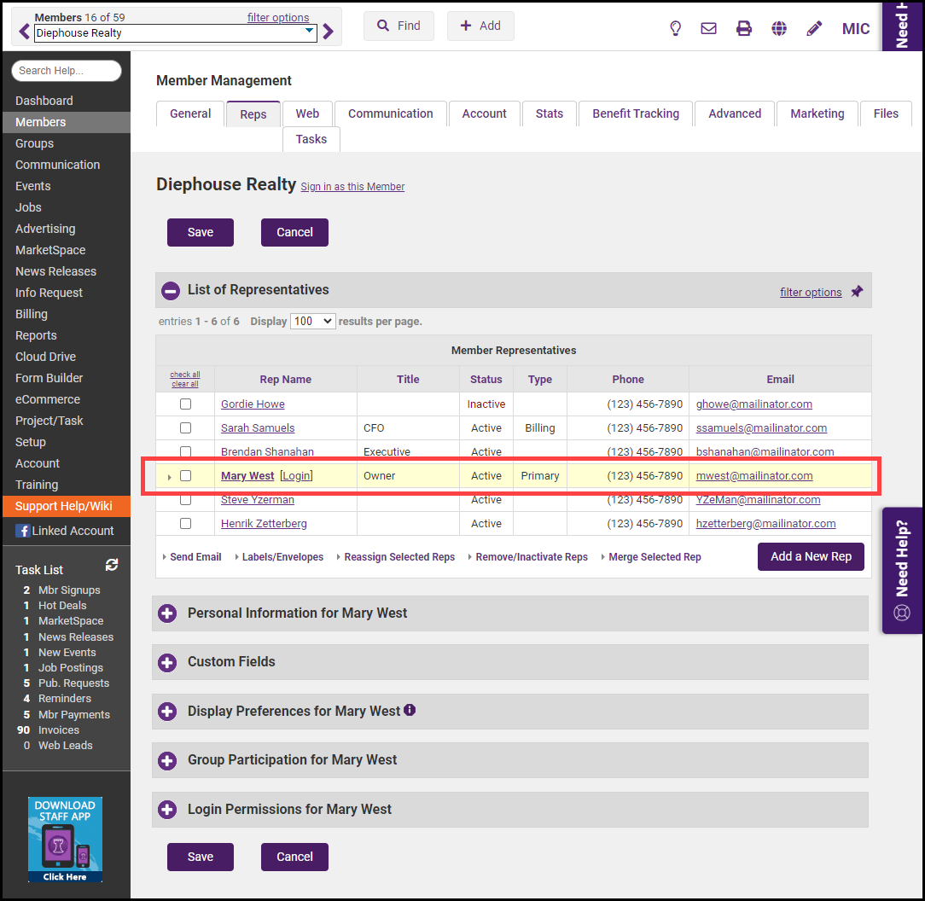Open the envelope mail icon
Viewport: 925px width, 901px height.
(708, 28)
